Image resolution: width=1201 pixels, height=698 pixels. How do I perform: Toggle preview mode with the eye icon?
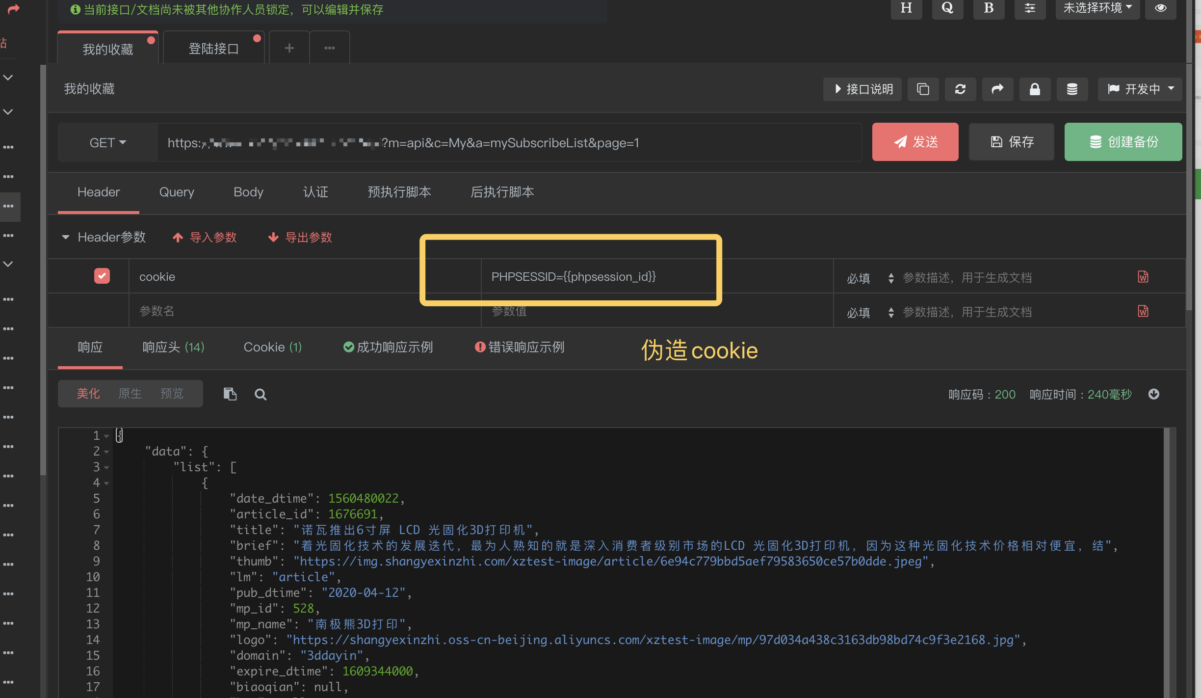click(x=1161, y=8)
